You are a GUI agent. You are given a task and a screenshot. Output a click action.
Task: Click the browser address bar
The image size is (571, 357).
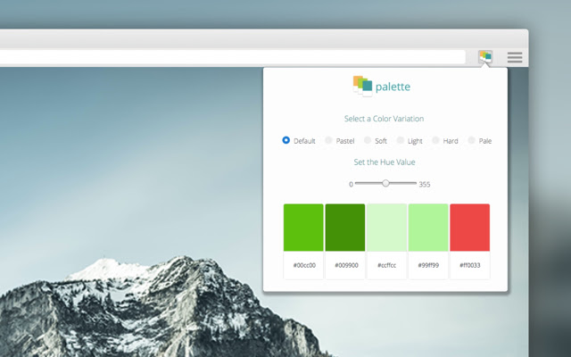coord(233,57)
